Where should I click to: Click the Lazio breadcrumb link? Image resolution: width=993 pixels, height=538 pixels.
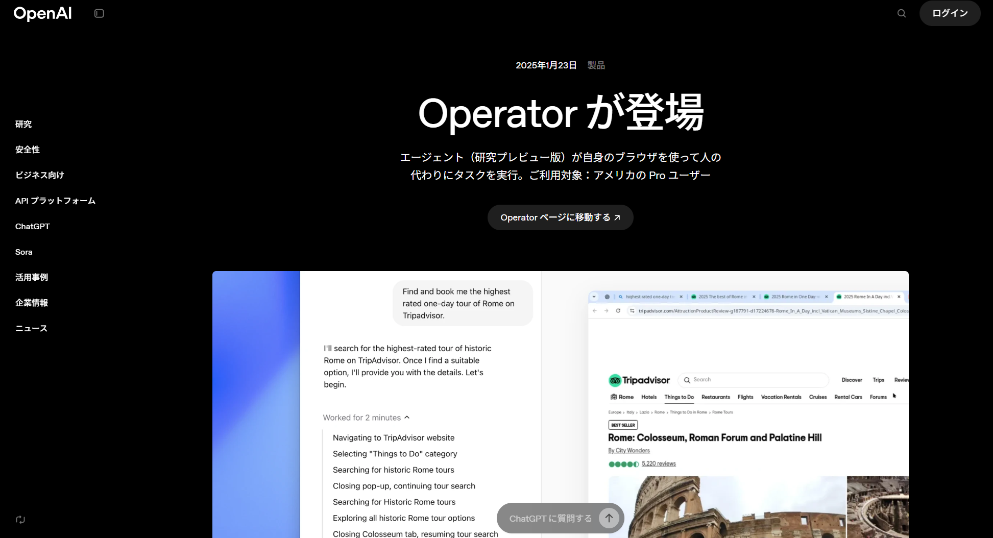(x=644, y=412)
